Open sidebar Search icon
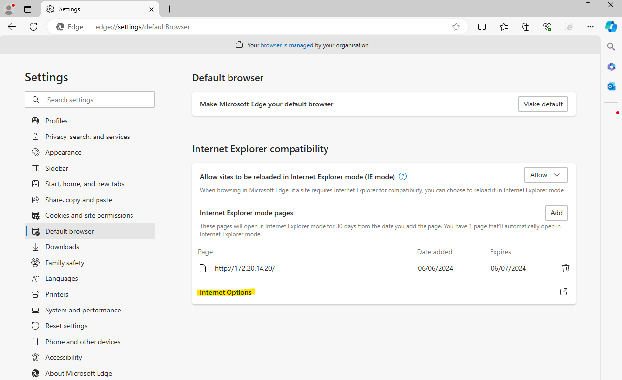622x380 pixels. (611, 47)
